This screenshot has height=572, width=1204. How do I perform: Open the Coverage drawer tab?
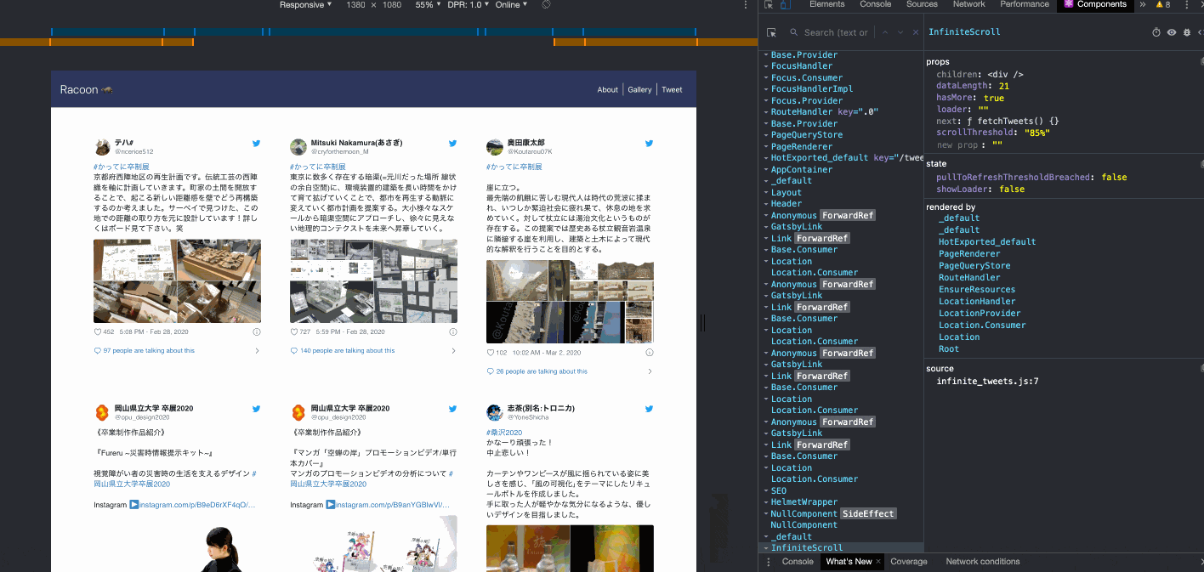pyautogui.click(x=909, y=562)
